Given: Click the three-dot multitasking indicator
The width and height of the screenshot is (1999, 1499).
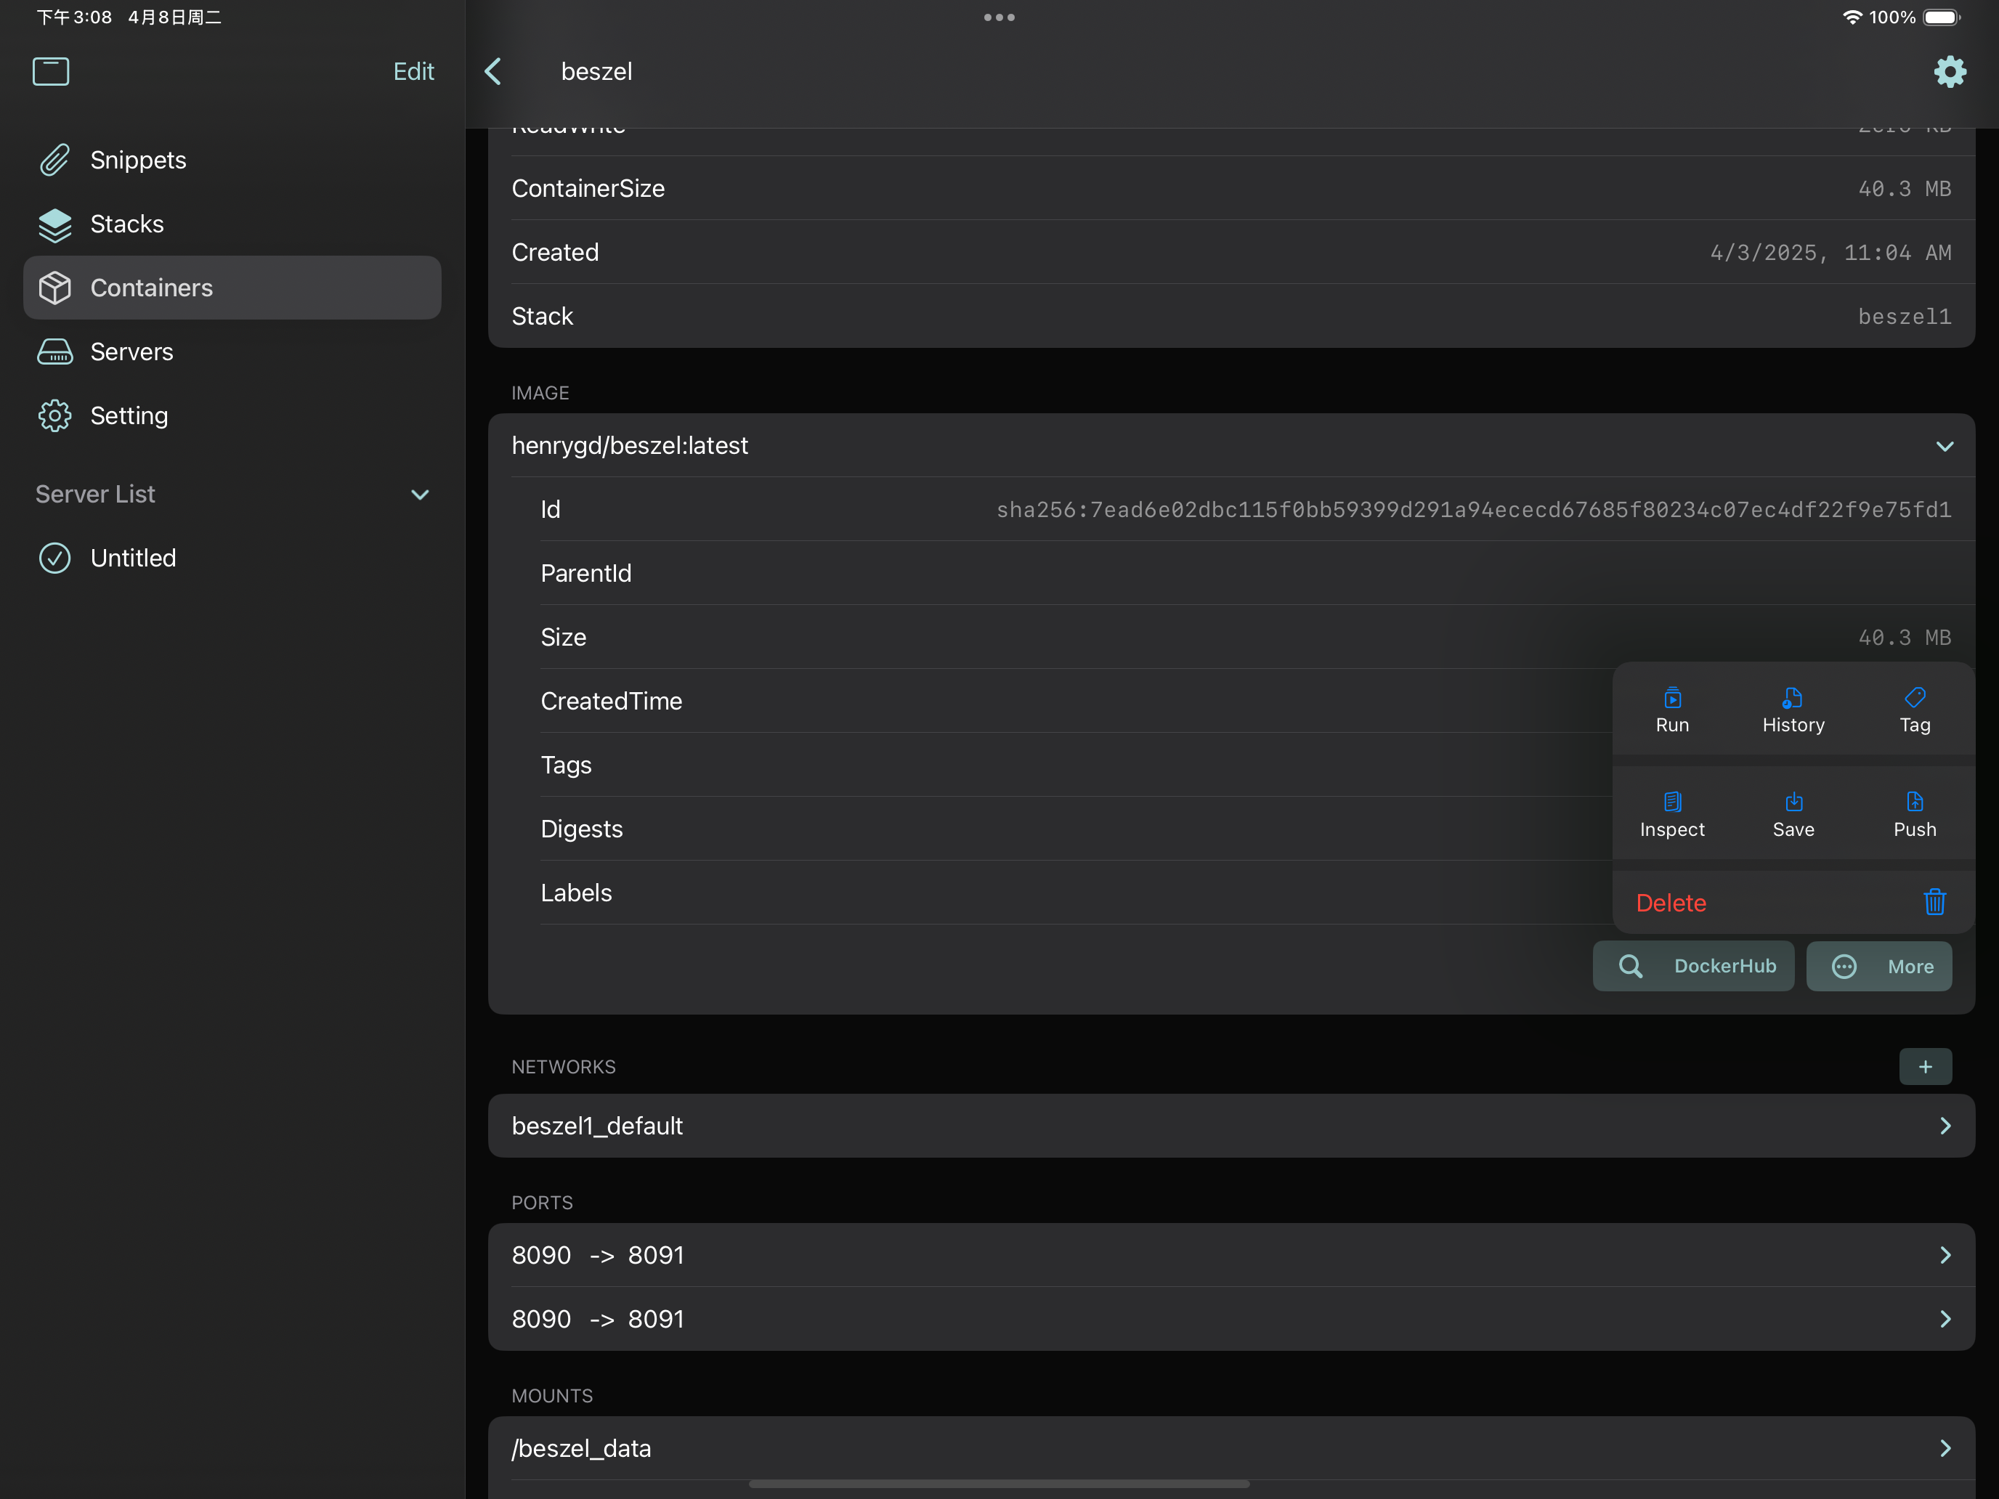Looking at the screenshot, I should click(999, 17).
